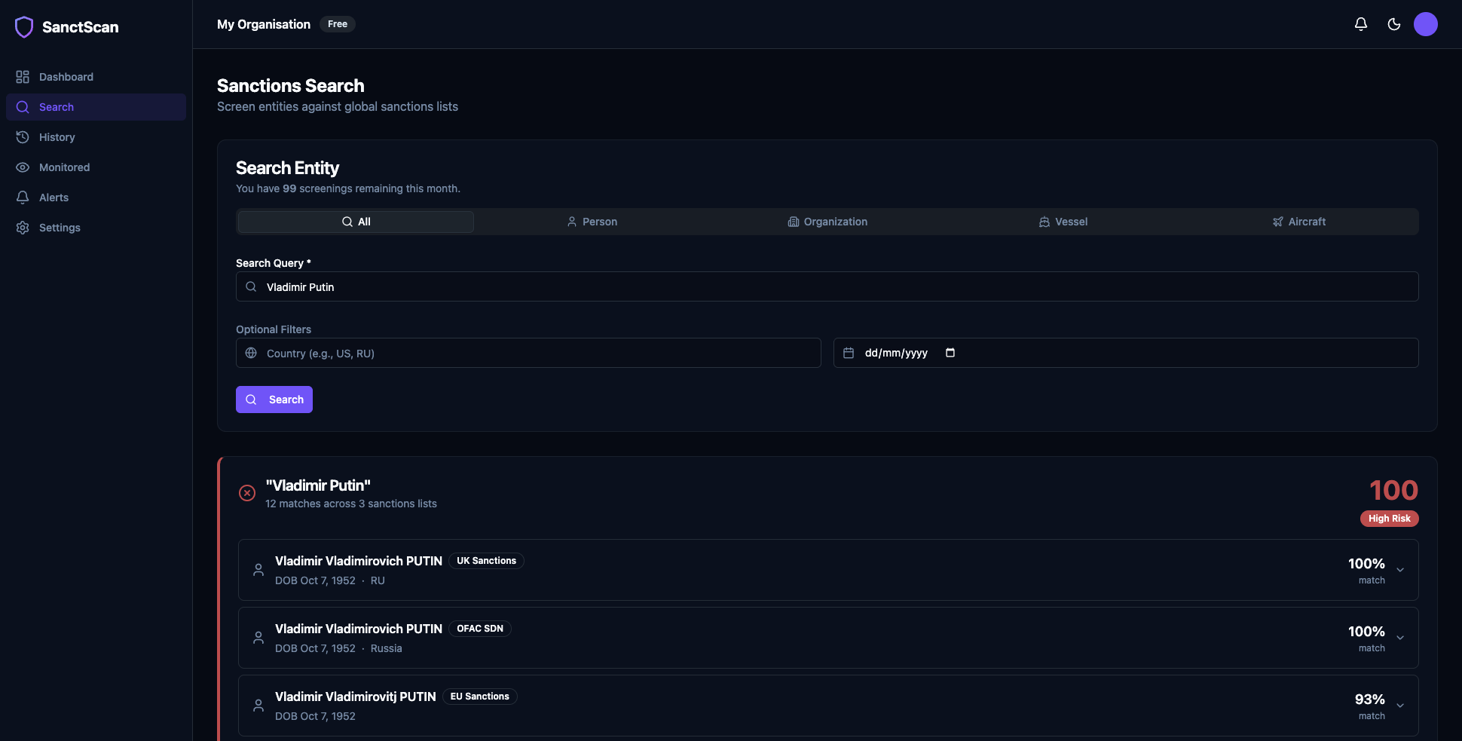Click the purple Search button
This screenshot has height=741, width=1462.
click(x=274, y=400)
